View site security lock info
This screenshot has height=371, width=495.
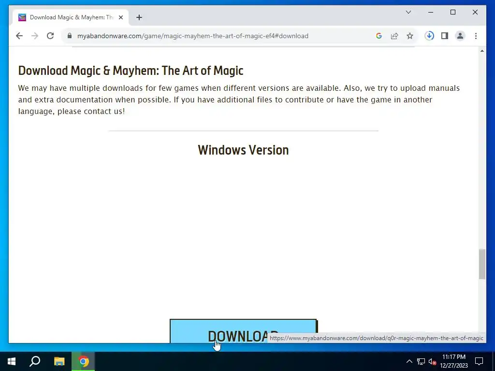[70, 36]
